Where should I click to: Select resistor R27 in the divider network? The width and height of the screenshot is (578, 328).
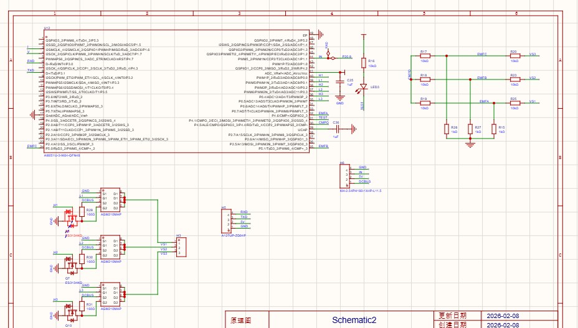pyautogui.click(x=470, y=129)
